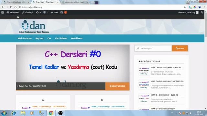Click laptop icon above first post card
This screenshot has height=116, width=207.
click(x=43, y=100)
